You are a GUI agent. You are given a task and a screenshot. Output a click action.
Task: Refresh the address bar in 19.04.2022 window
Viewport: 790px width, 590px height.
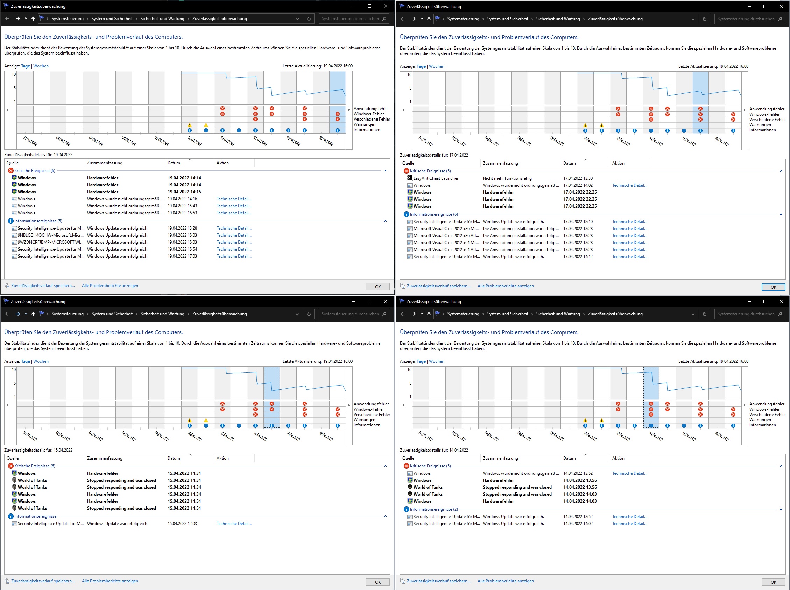[309, 19]
